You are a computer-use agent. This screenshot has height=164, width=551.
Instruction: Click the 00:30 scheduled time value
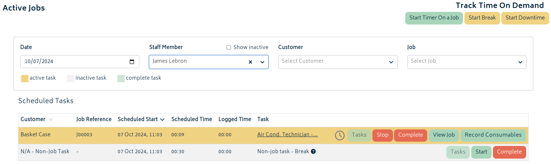click(178, 152)
